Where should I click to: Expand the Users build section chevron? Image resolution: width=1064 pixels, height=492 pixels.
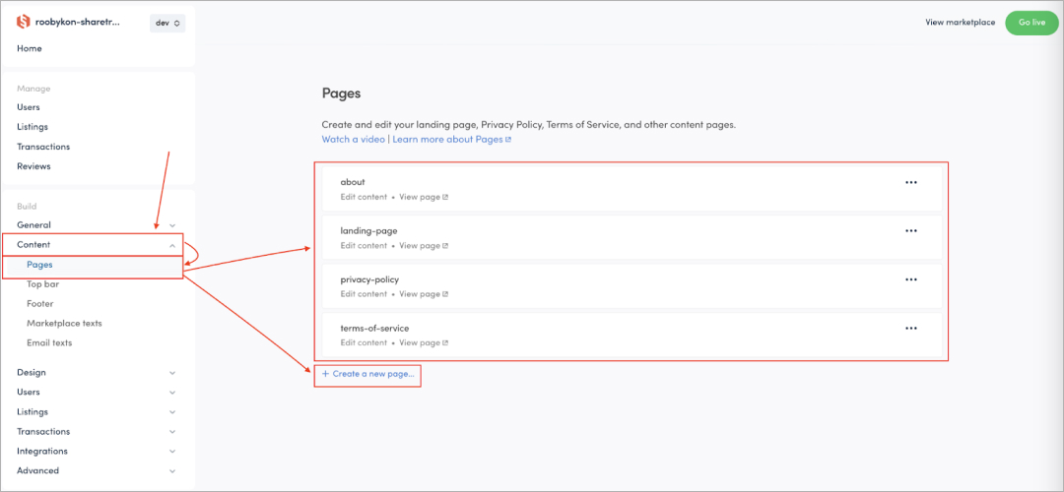(x=172, y=393)
